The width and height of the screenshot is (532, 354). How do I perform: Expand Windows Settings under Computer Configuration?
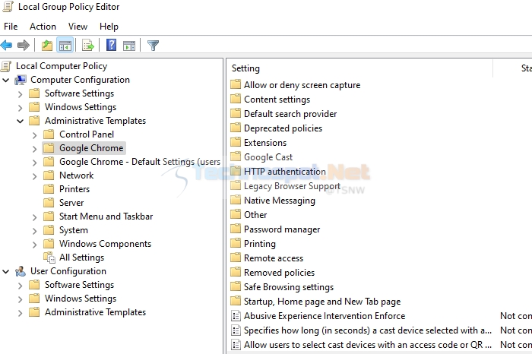[21, 107]
